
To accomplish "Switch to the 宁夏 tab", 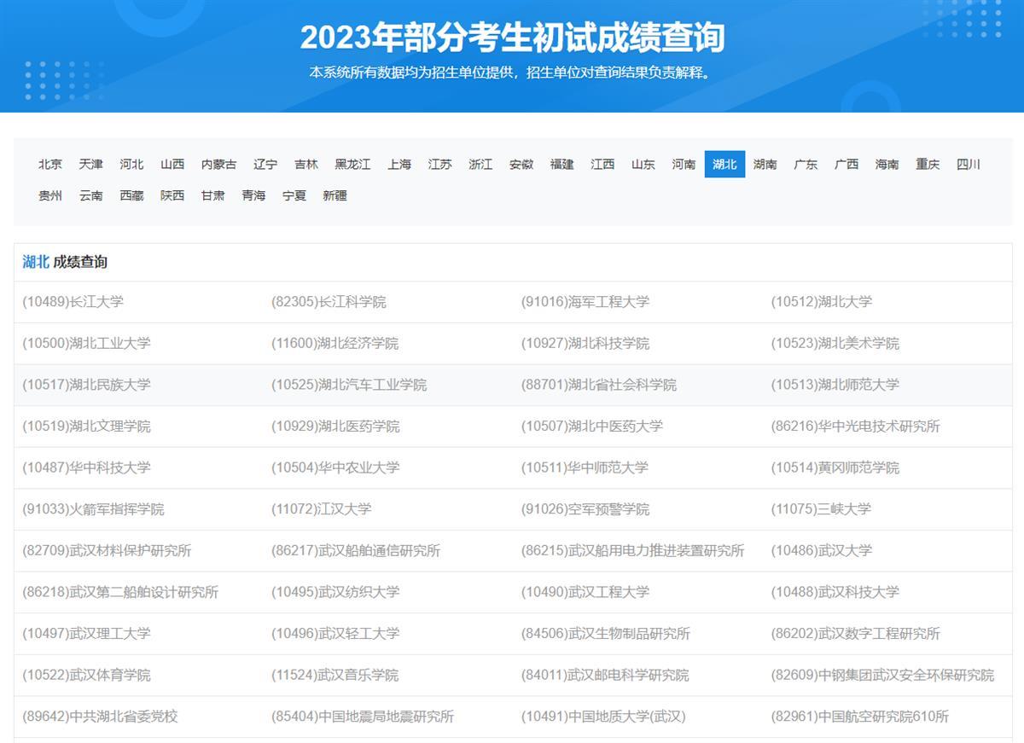I will [x=294, y=195].
